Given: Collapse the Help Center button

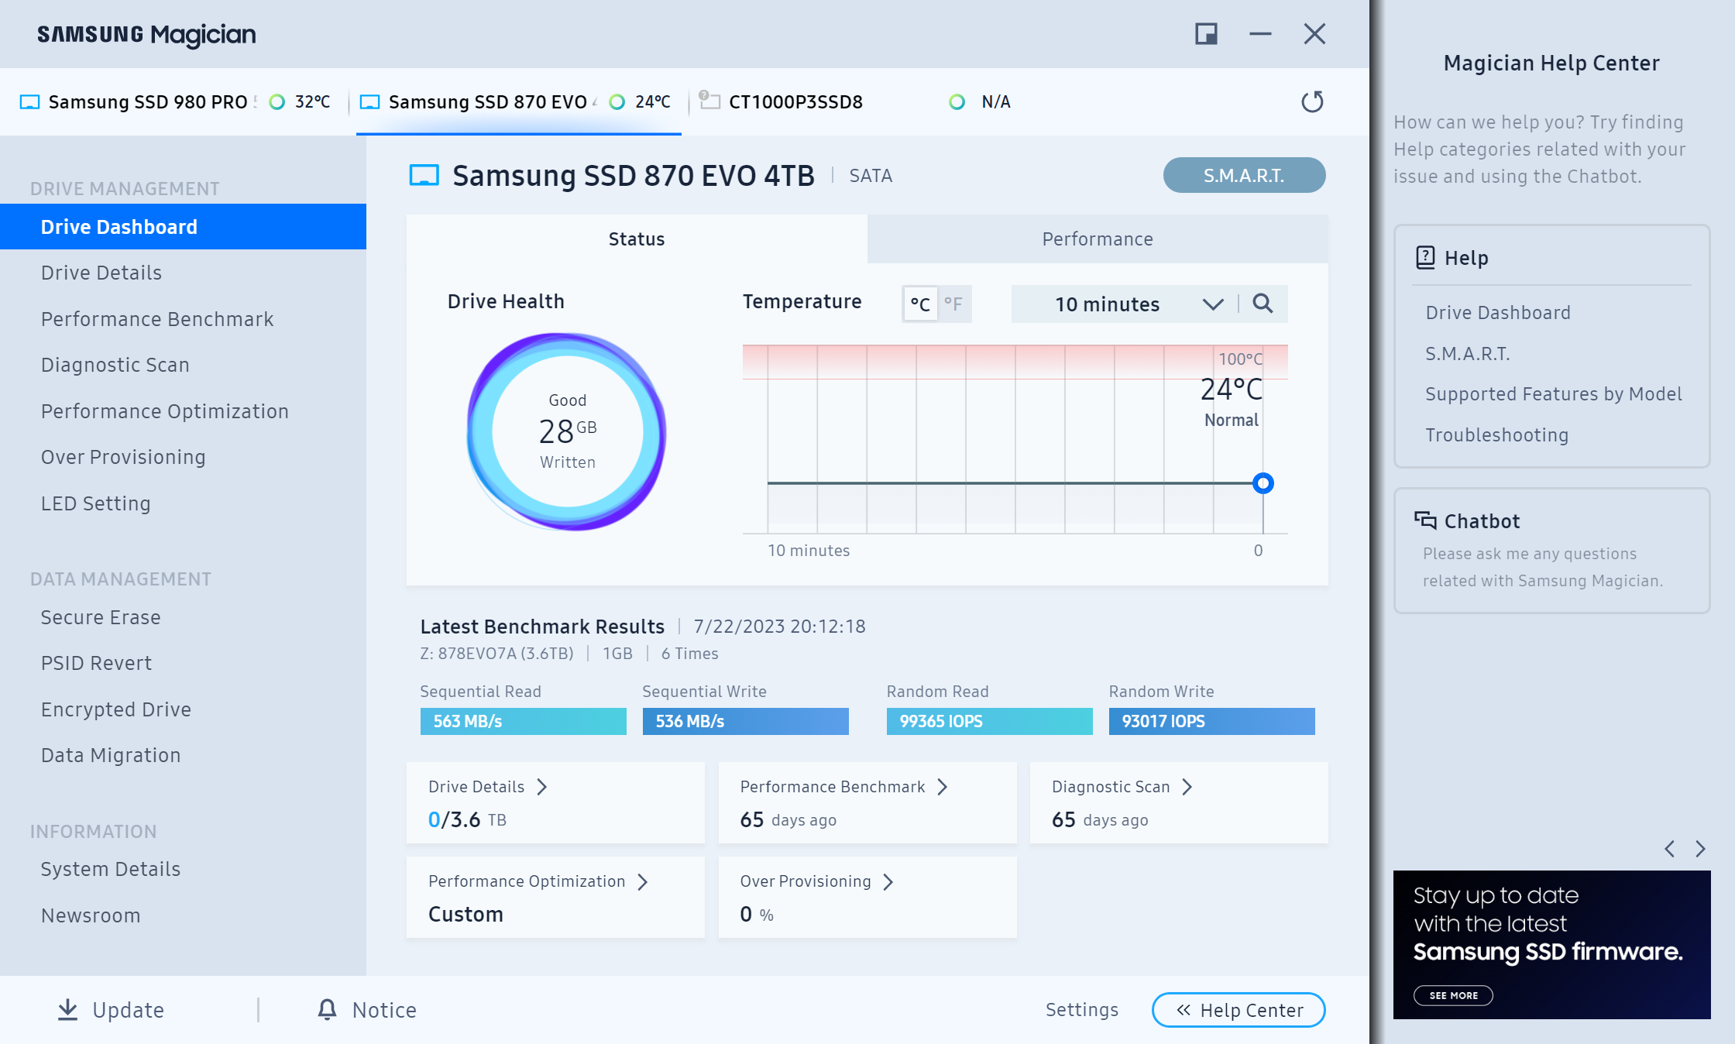Looking at the screenshot, I should [1239, 1010].
